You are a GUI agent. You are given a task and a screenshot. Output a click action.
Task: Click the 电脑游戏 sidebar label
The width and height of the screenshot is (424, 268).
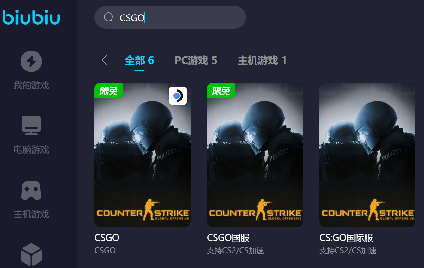(x=31, y=149)
